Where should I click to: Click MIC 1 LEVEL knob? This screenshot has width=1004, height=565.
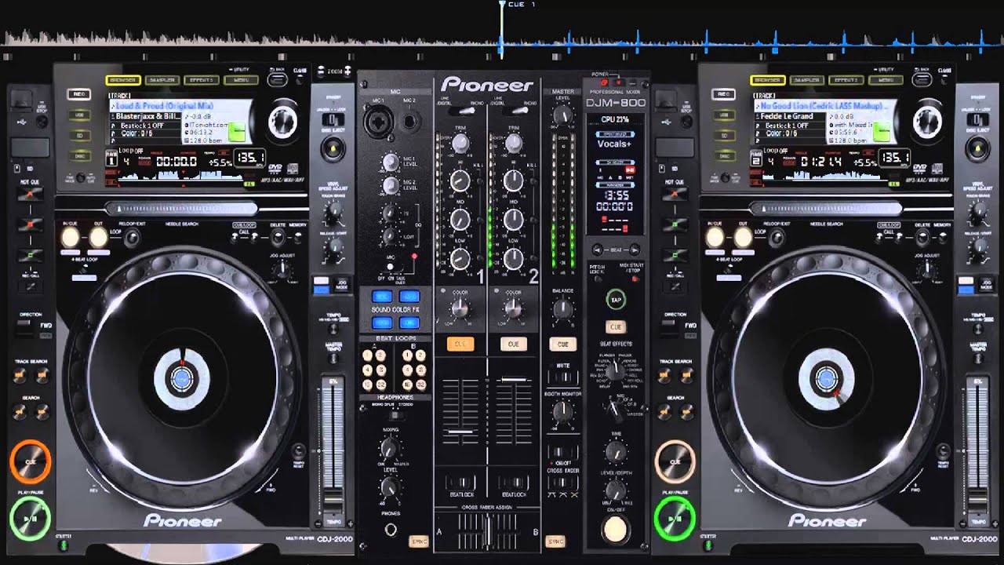click(390, 163)
